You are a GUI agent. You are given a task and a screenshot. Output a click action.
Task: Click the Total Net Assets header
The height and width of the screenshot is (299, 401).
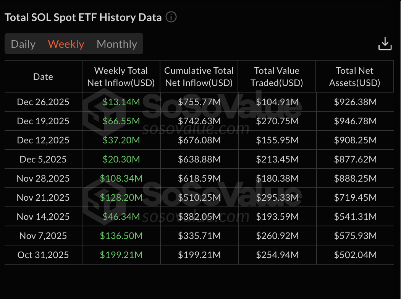tap(354, 76)
